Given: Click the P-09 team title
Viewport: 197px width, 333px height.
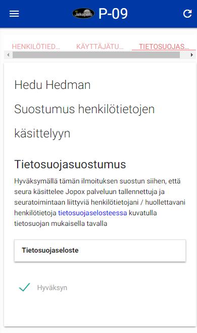Looking at the screenshot, I should 113,14.
